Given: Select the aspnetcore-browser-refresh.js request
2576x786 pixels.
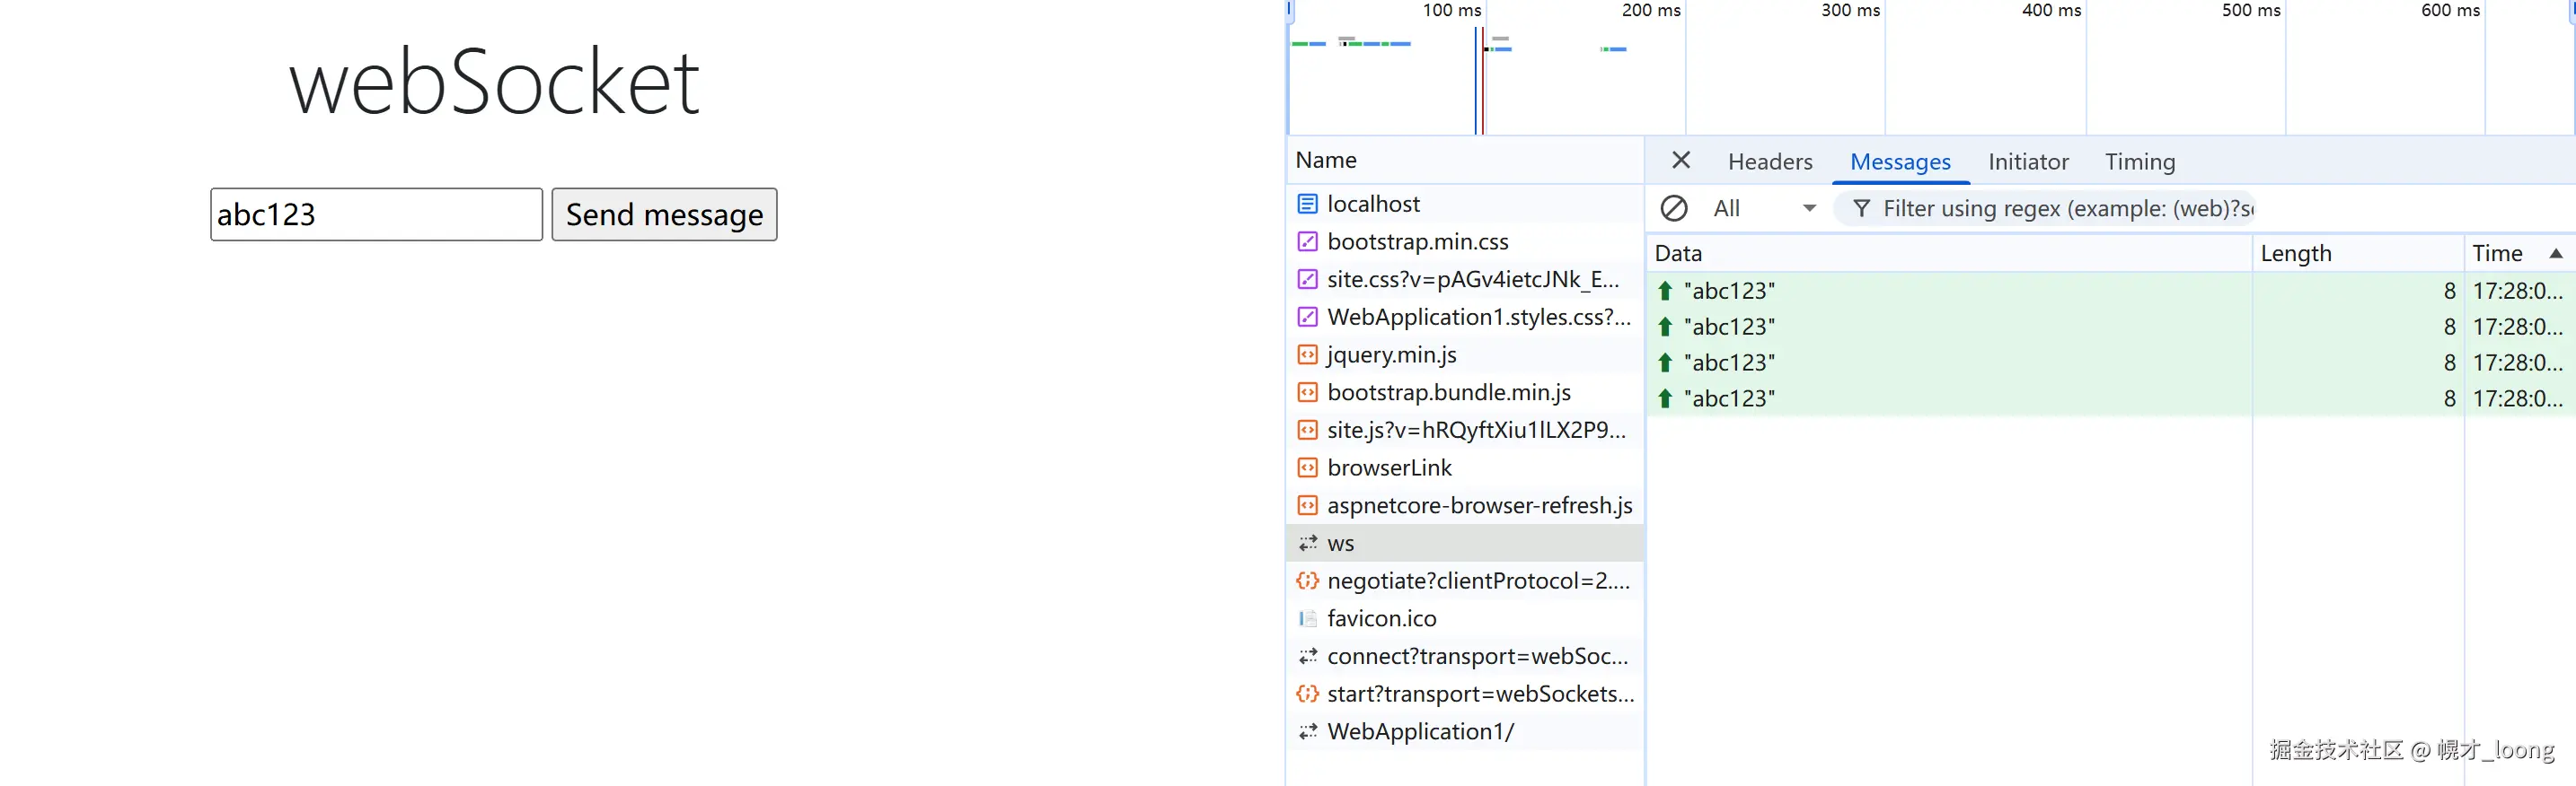Looking at the screenshot, I should click(x=1464, y=505).
